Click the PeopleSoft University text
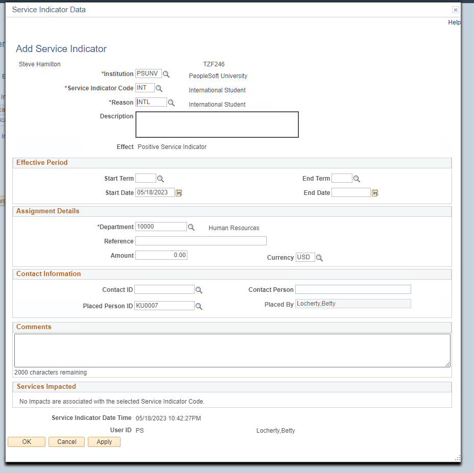This screenshot has height=473, width=474. [218, 76]
